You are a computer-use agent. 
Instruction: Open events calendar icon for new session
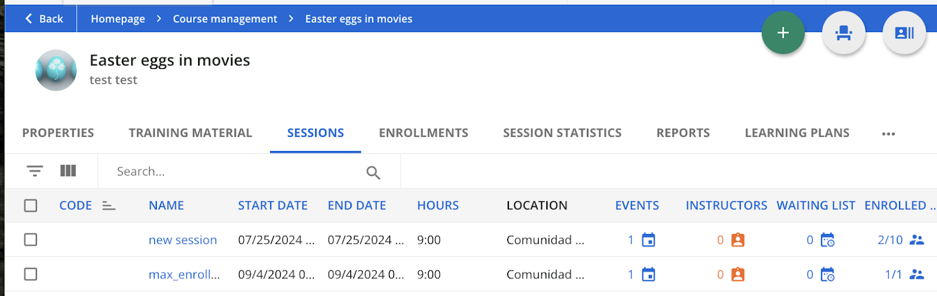pyautogui.click(x=648, y=240)
